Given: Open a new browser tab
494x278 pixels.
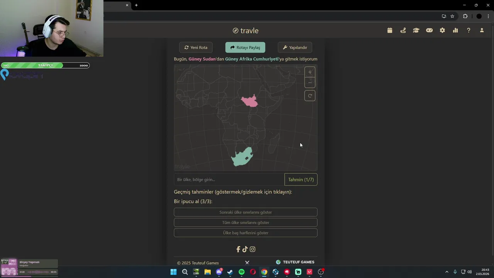Looking at the screenshot, I should click(136, 5).
